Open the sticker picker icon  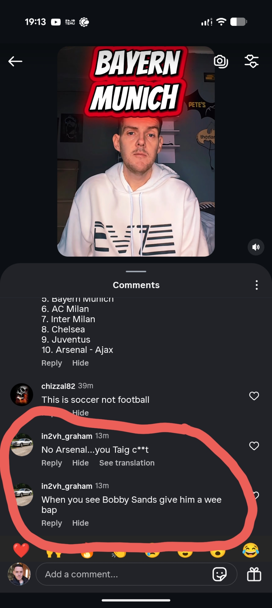[219, 574]
